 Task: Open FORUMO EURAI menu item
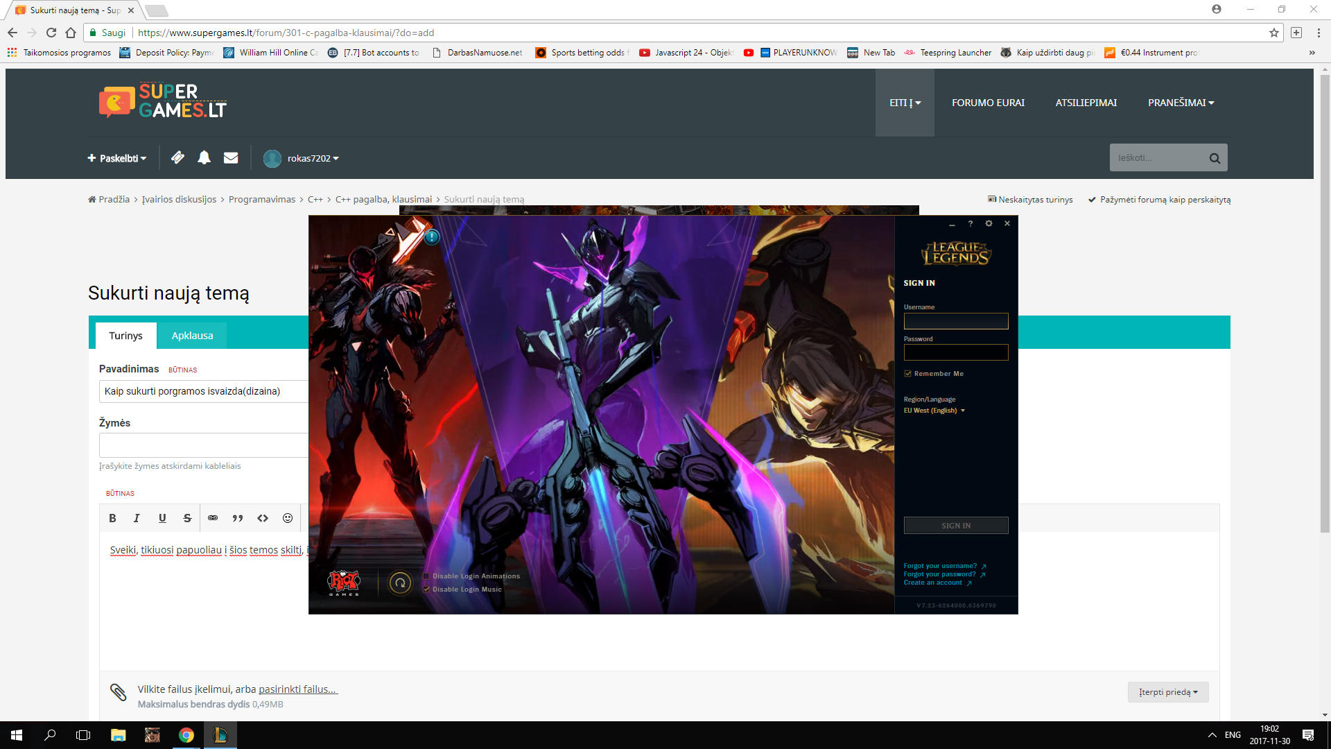[988, 103]
